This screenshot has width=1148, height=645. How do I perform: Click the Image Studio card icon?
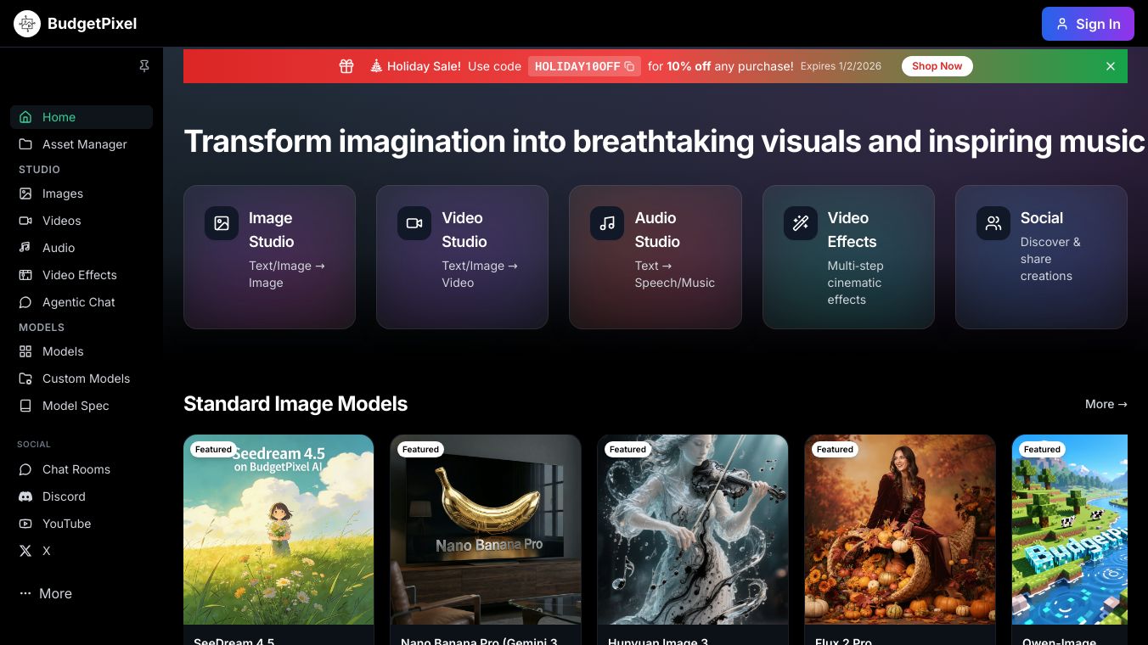point(222,223)
